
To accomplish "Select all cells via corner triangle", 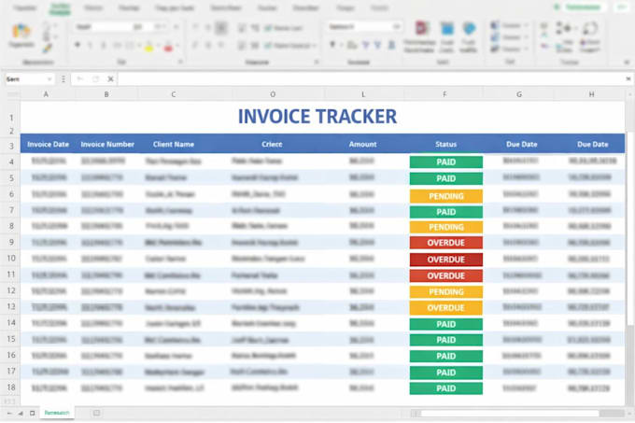I will tap(13, 94).
